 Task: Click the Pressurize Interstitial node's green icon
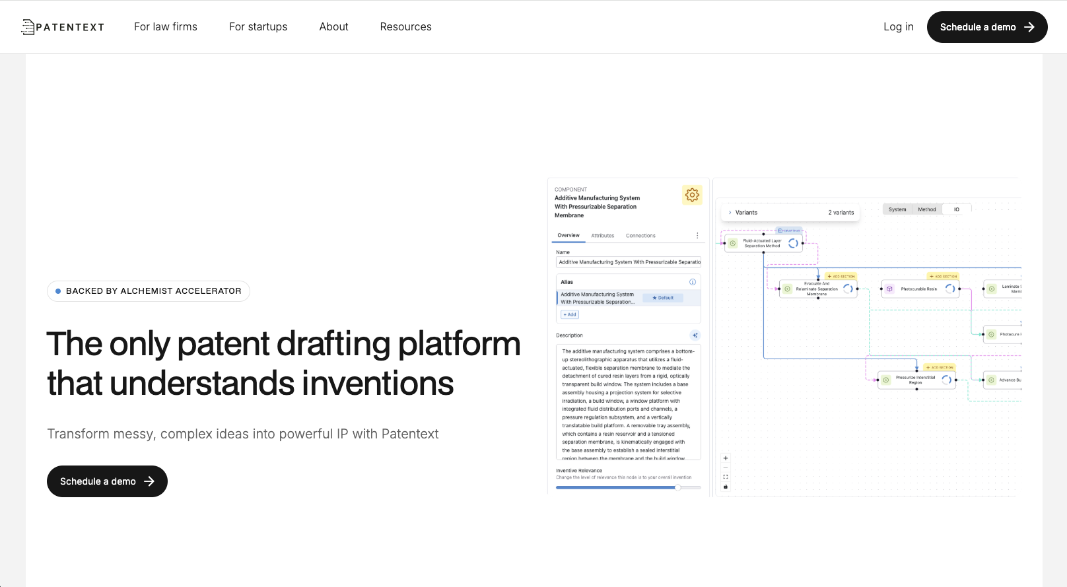point(886,380)
